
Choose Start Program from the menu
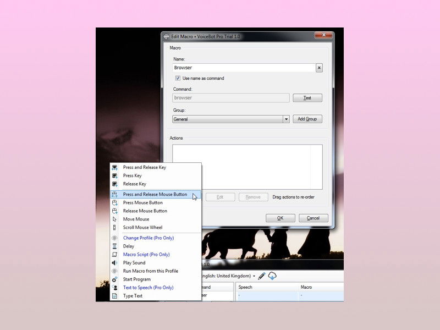[156, 279]
